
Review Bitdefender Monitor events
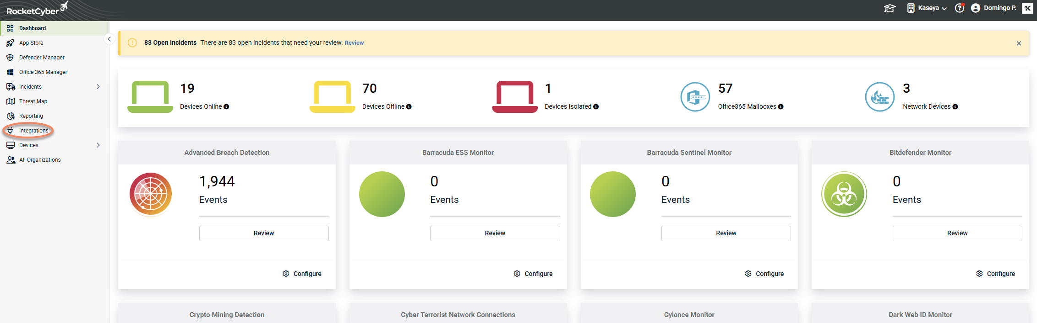[x=957, y=233]
